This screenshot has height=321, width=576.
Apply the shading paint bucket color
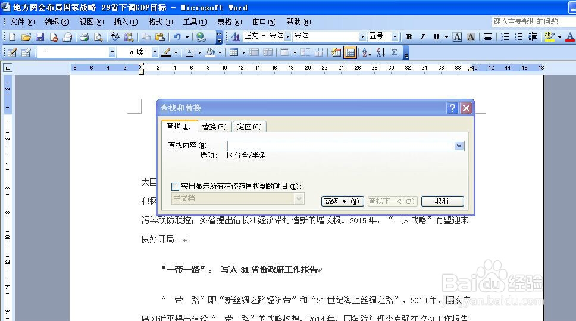pos(211,52)
